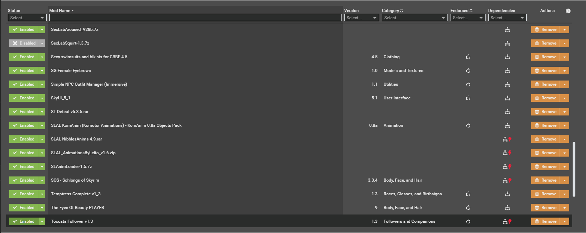Click dependency icon for Temptress Complete v1_3
Viewport: 586px width, 233px height.
[x=507, y=194]
